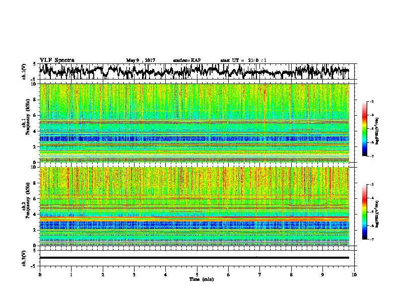Click the "ch.1(V)" waveform axis label

click(24, 71)
